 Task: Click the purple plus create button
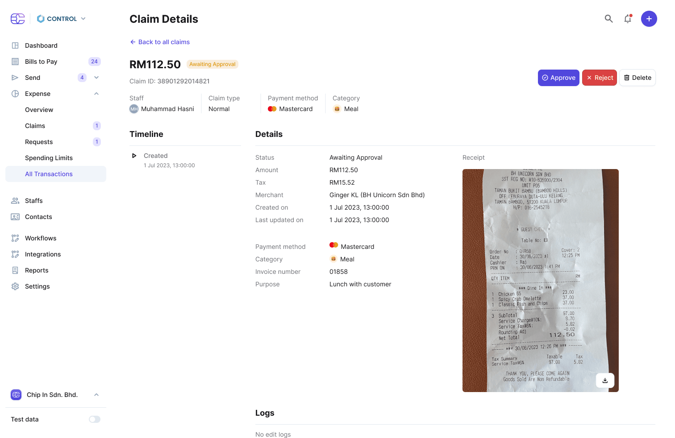point(649,19)
